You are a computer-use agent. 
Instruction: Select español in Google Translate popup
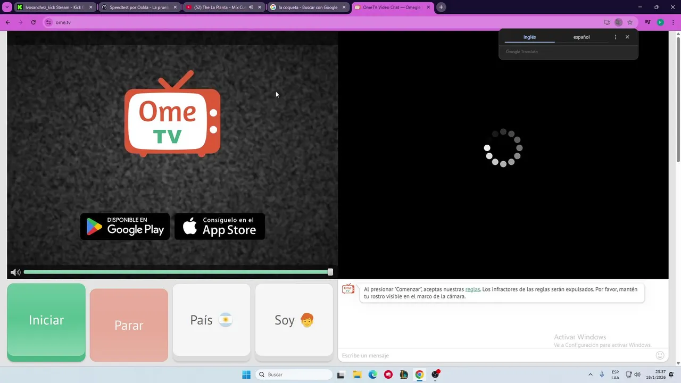pos(582,37)
